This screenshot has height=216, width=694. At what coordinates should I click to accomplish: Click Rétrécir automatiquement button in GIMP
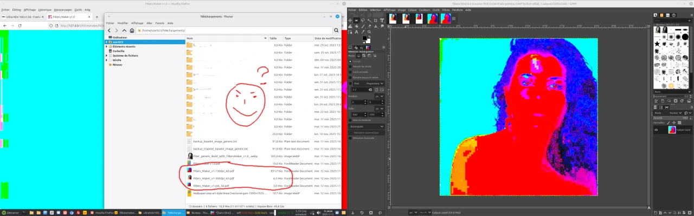(367, 132)
